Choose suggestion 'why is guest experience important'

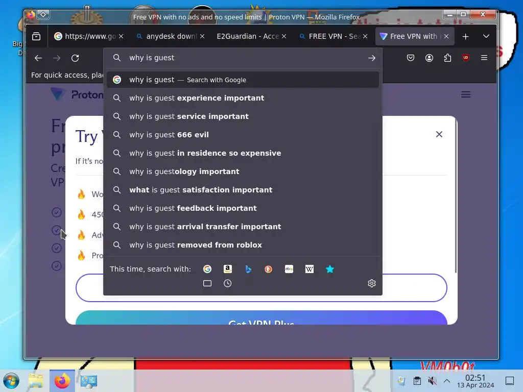pyautogui.click(x=243, y=98)
